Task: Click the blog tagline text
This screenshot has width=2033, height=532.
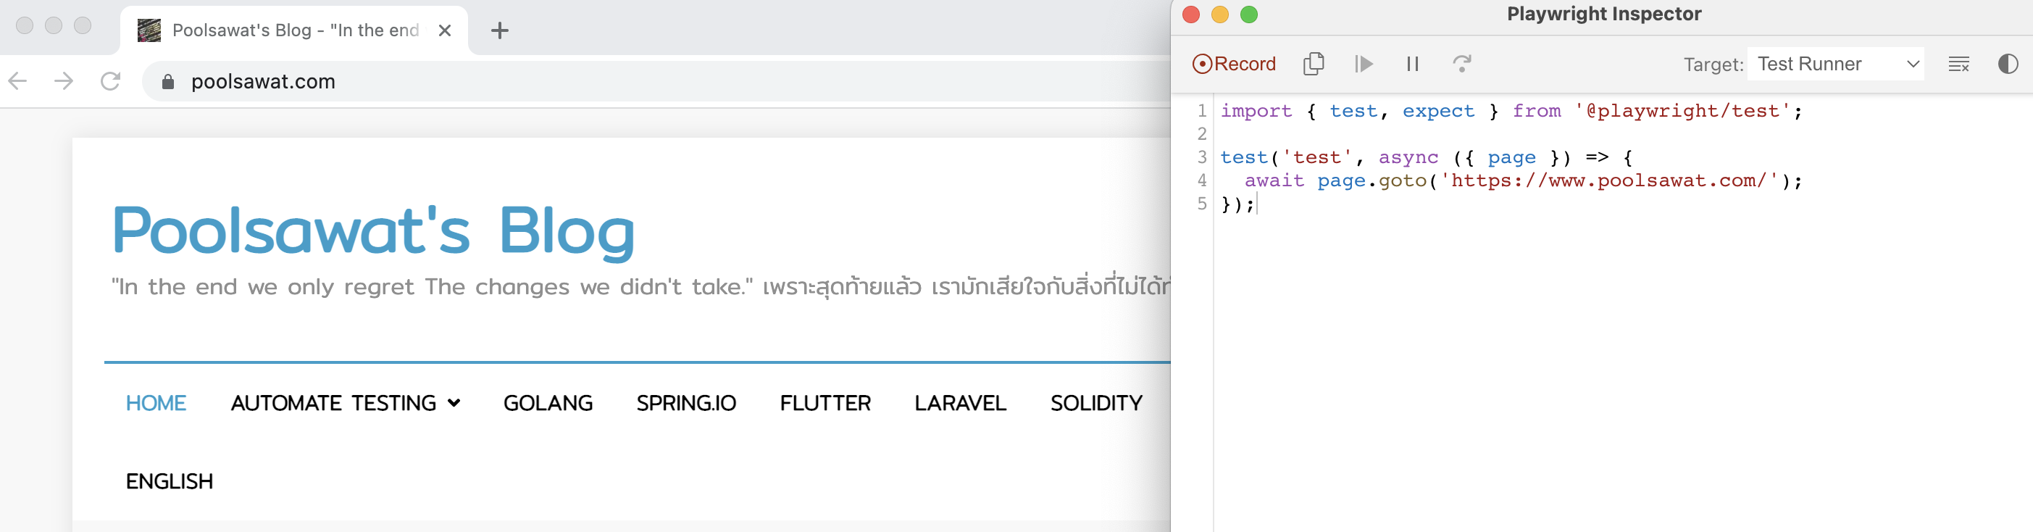Action: (x=640, y=286)
